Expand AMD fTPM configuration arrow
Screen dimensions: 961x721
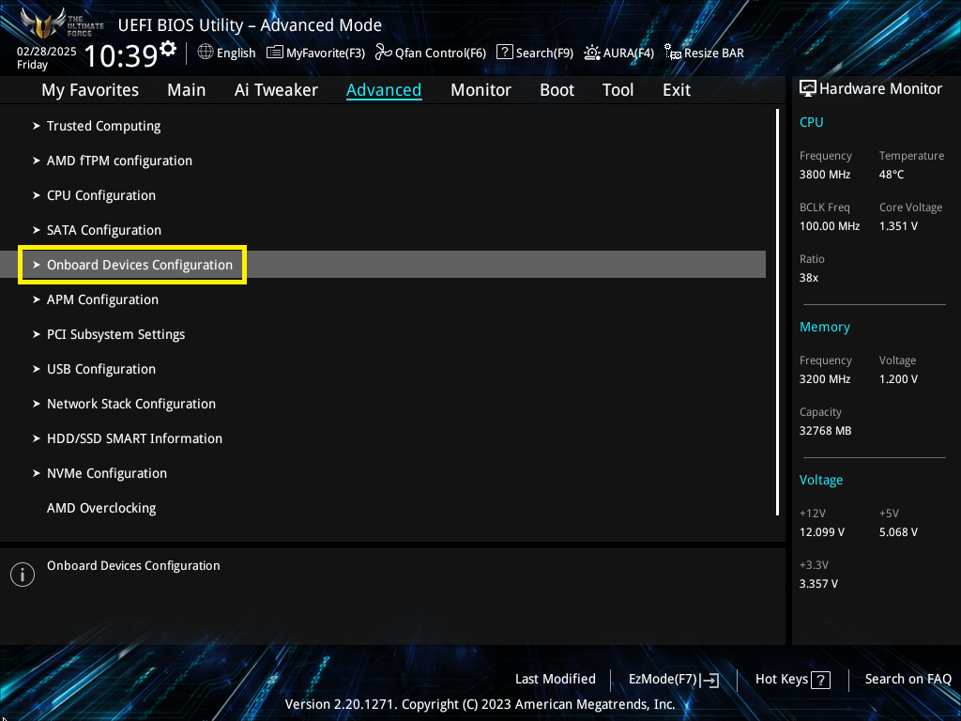[x=37, y=161]
